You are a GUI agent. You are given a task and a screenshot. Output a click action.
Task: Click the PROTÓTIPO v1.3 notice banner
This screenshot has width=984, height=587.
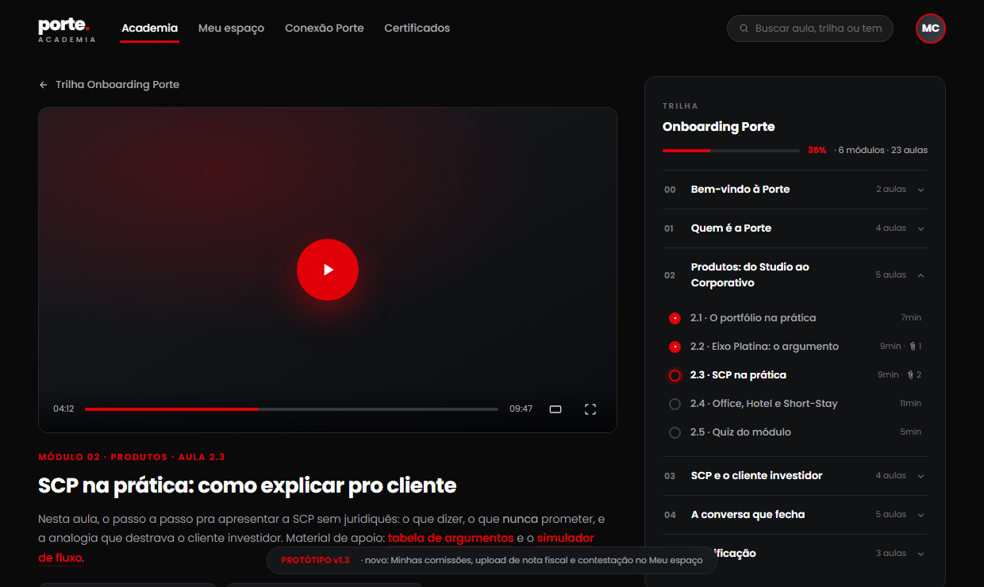click(492, 560)
